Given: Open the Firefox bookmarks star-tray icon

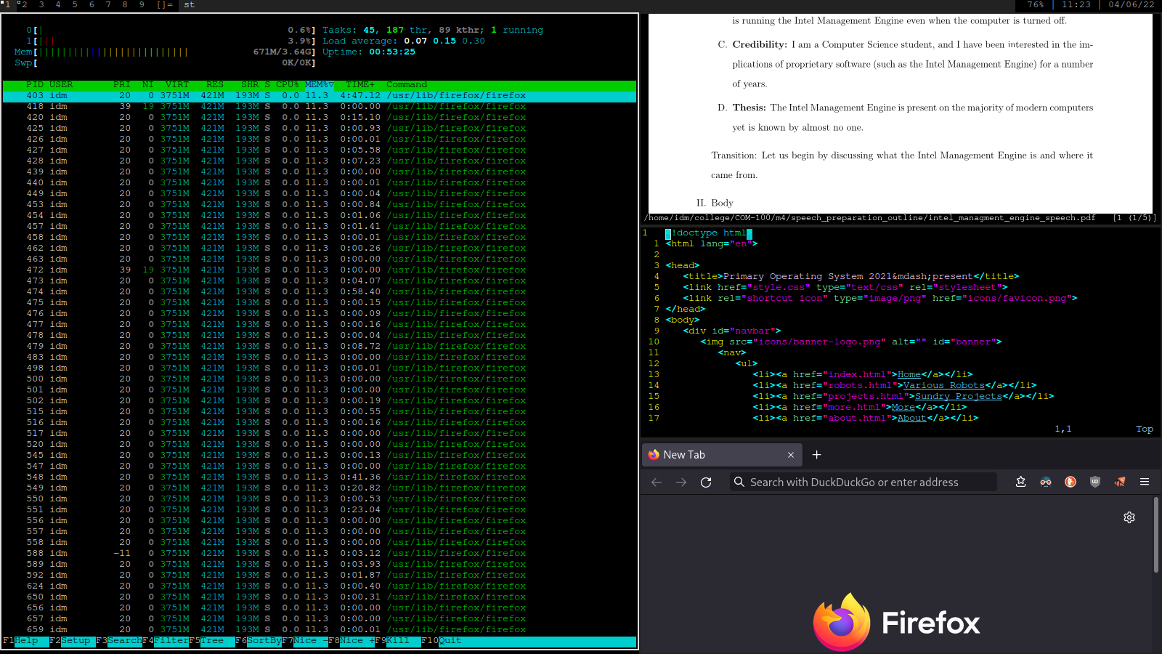Looking at the screenshot, I should [1021, 482].
